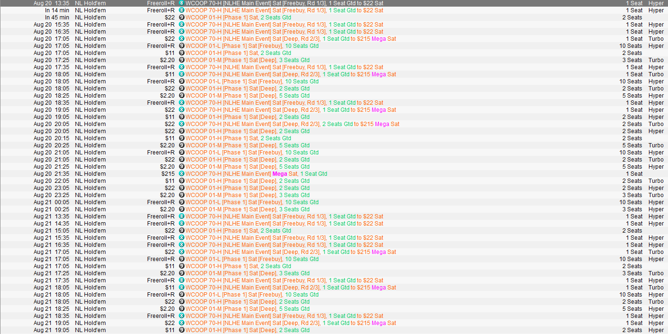This screenshot has width=668, height=334.
Task: Click the 9-max icon in the Aug 20 17:25 row
Action: 181,60
